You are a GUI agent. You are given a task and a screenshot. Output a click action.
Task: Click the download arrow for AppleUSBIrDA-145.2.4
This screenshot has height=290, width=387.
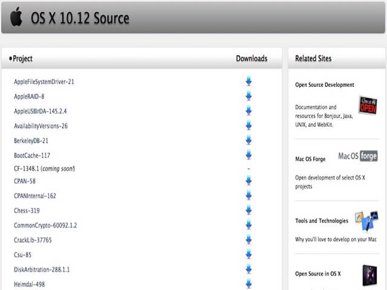(249, 111)
